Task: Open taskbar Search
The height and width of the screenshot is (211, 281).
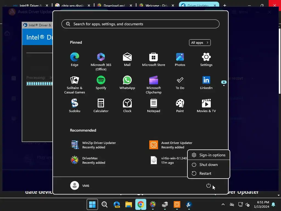Action: (x=105, y=204)
